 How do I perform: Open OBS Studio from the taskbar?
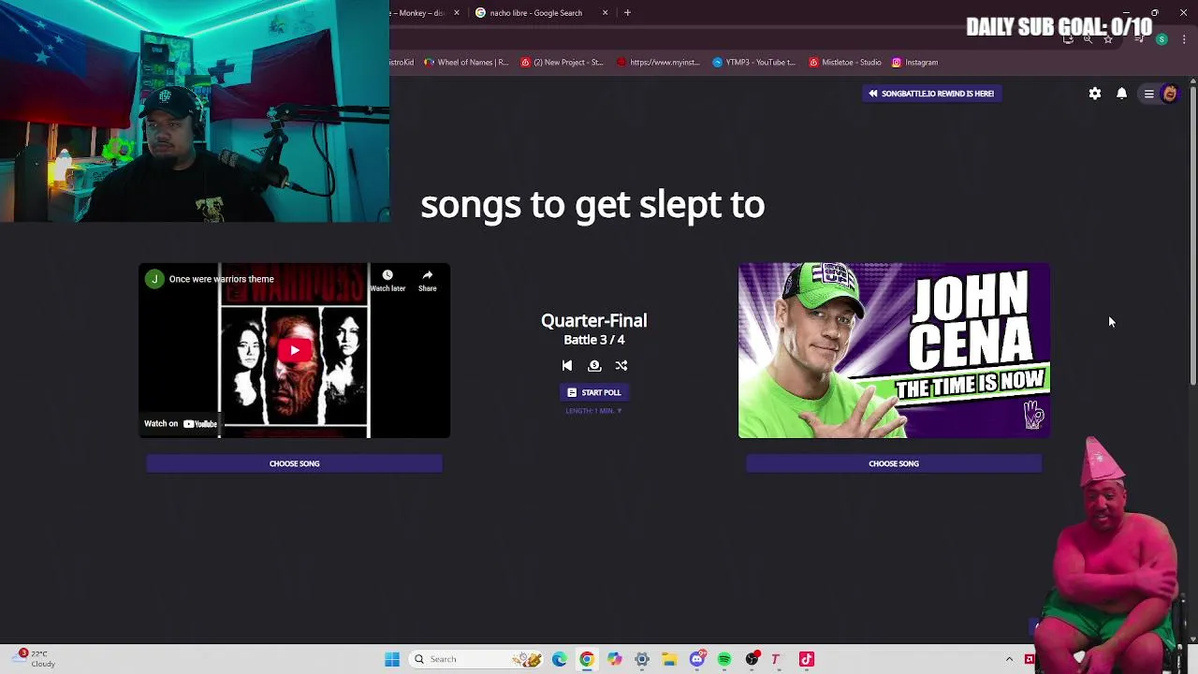(752, 659)
